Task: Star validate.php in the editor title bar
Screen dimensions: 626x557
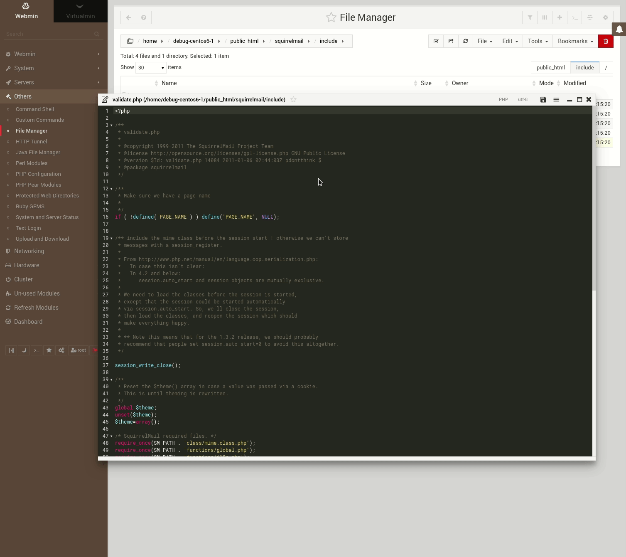Action: [293, 99]
